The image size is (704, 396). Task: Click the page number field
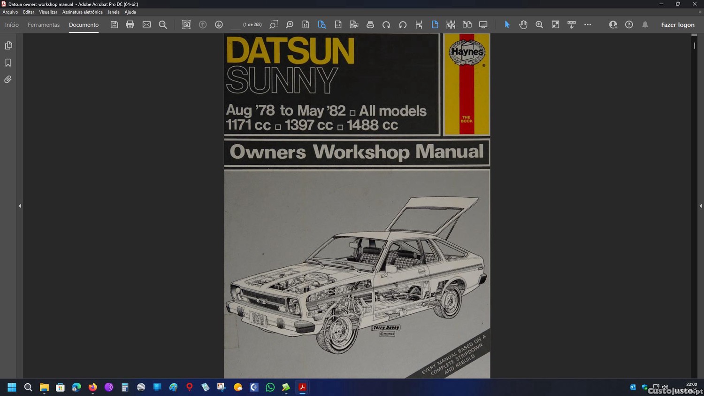236,25
